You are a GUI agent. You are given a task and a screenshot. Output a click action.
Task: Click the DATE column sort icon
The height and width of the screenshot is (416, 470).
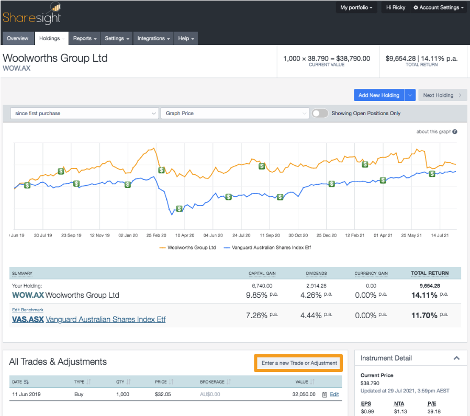(x=26, y=382)
